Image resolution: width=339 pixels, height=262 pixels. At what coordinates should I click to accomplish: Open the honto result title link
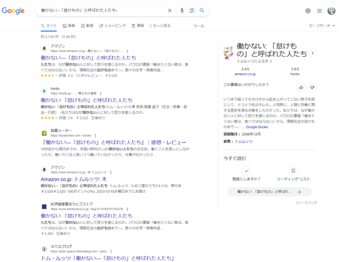point(87,100)
